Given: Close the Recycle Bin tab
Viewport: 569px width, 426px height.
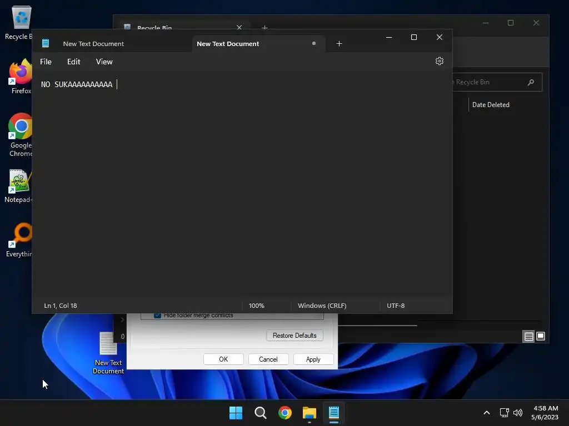Looking at the screenshot, I should pyautogui.click(x=239, y=27).
